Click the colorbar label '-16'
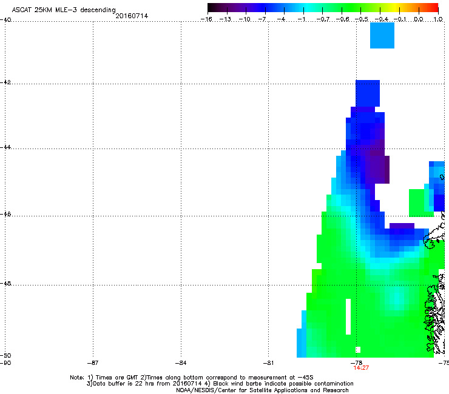This screenshot has height=394, width=449. tap(206, 19)
